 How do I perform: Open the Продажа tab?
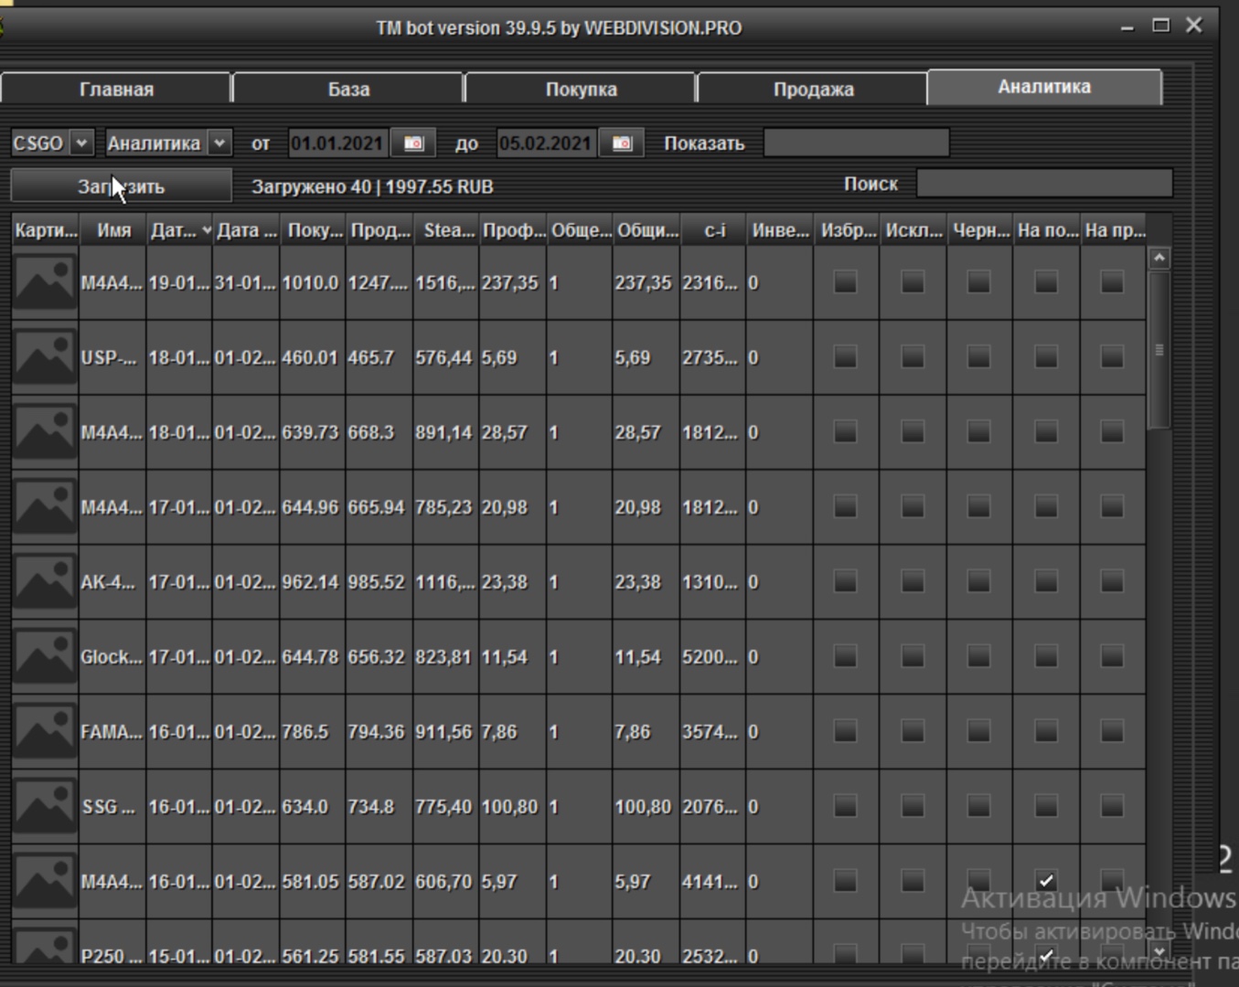tap(813, 90)
